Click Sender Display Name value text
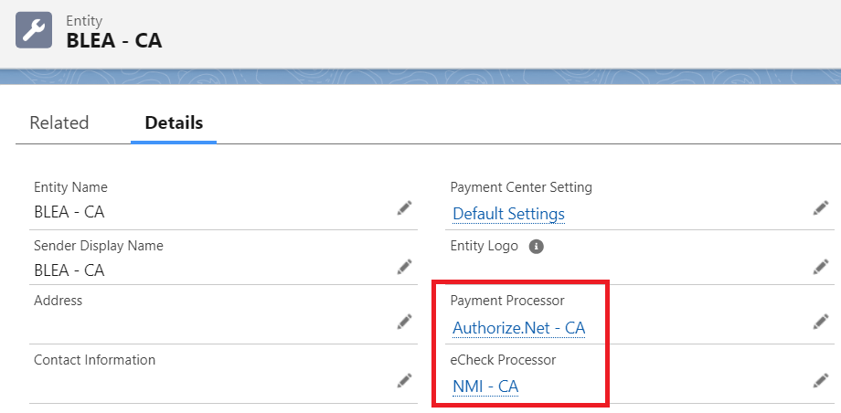The width and height of the screenshot is (841, 413). (x=69, y=270)
